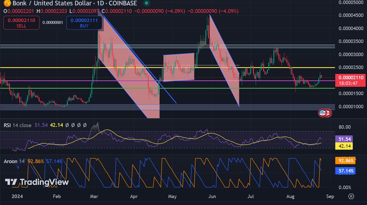Screen dimensions: 367x205
Task: Click the May label on the time axis
Action: pos(172,196)
